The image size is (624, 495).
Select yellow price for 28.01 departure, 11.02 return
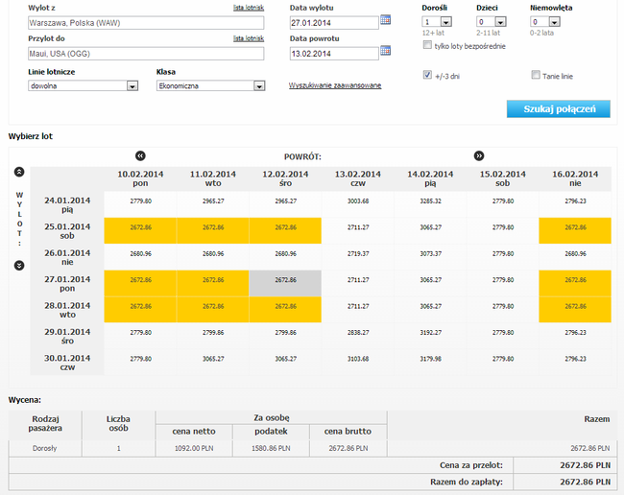(213, 309)
